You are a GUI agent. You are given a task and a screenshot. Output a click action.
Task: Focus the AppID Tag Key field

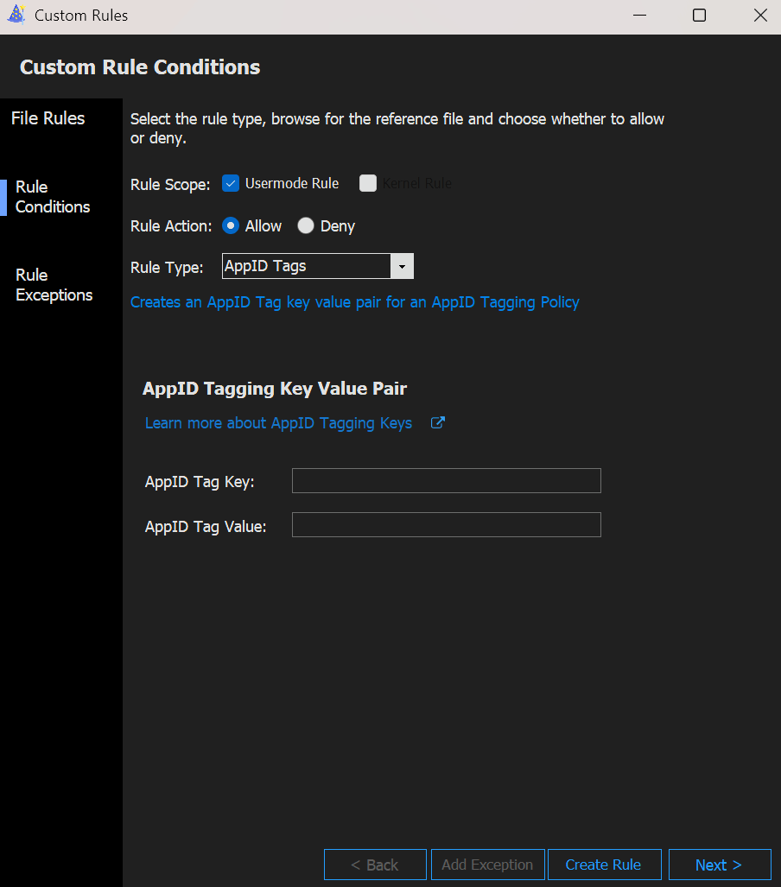pos(446,481)
